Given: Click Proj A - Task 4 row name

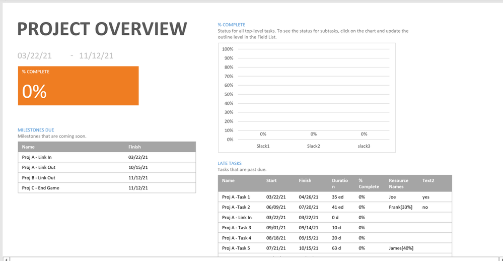Looking at the screenshot, I should tap(237, 238).
